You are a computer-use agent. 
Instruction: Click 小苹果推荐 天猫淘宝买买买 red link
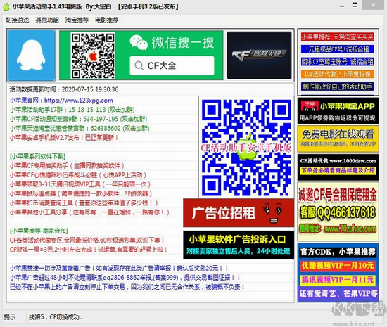coord(337,37)
